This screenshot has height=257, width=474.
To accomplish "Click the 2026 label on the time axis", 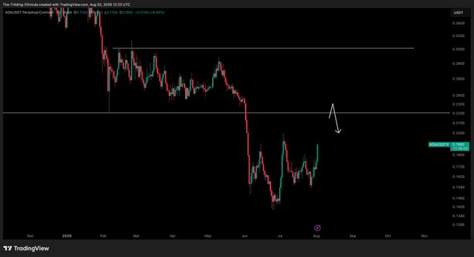I will 67,236.
